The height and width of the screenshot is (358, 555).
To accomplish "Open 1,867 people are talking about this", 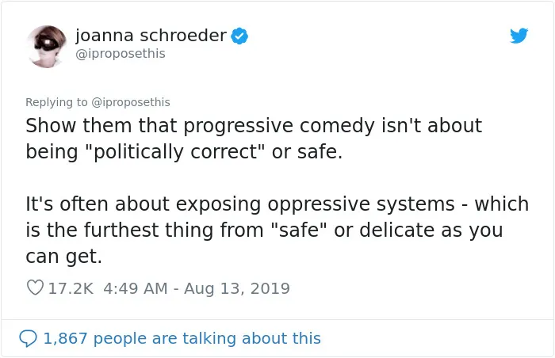I will tap(182, 338).
